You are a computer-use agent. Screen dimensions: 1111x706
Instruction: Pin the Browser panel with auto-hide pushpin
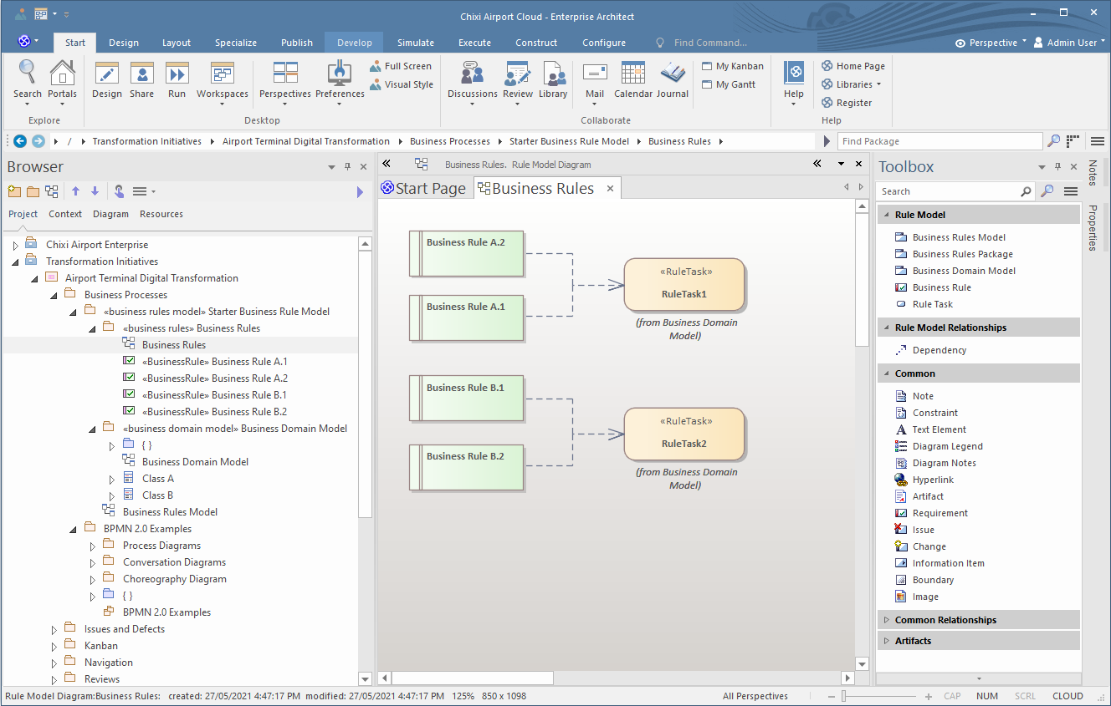pyautogui.click(x=348, y=167)
